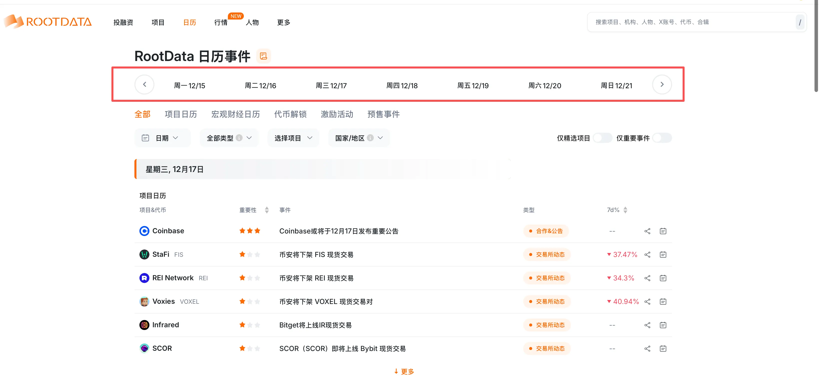Click add-to-calendar icon in StaFi row
819x381 pixels.
pyautogui.click(x=663, y=255)
